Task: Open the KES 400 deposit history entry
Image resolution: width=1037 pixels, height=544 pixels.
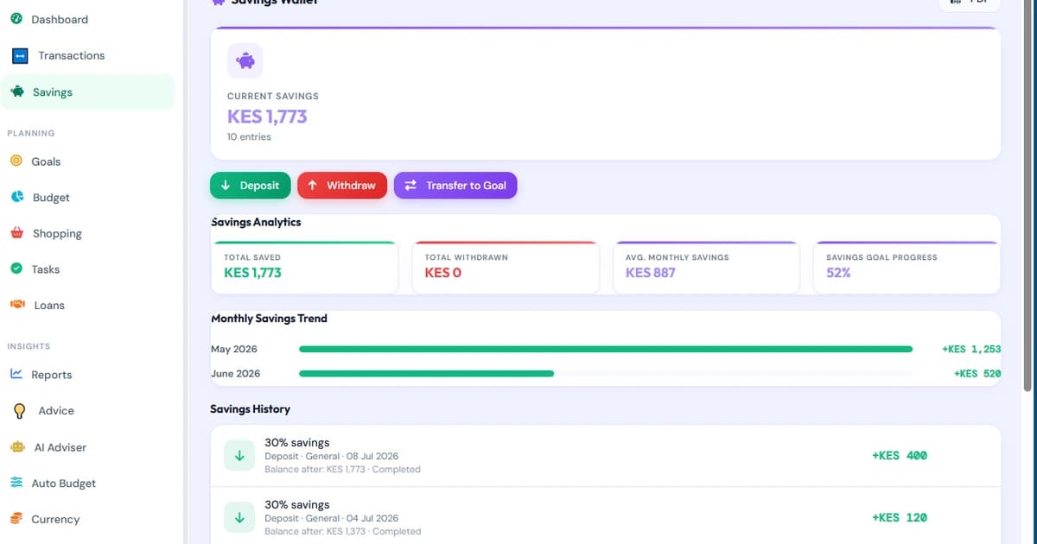Action: click(606, 456)
